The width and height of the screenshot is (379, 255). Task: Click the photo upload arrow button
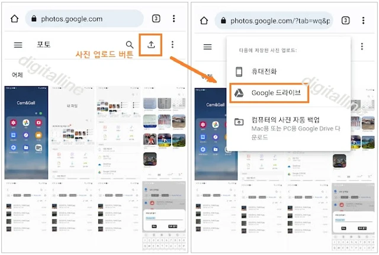tap(151, 44)
